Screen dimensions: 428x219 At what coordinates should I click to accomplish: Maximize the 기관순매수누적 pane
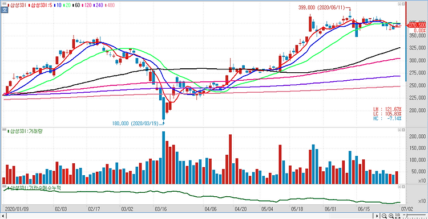click(x=403, y=187)
